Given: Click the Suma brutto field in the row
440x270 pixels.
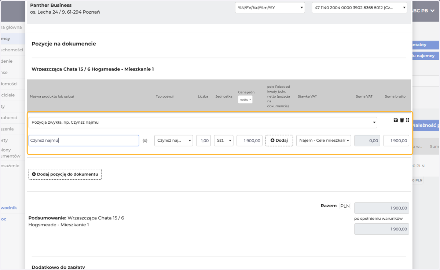Looking at the screenshot, I should point(396,141).
